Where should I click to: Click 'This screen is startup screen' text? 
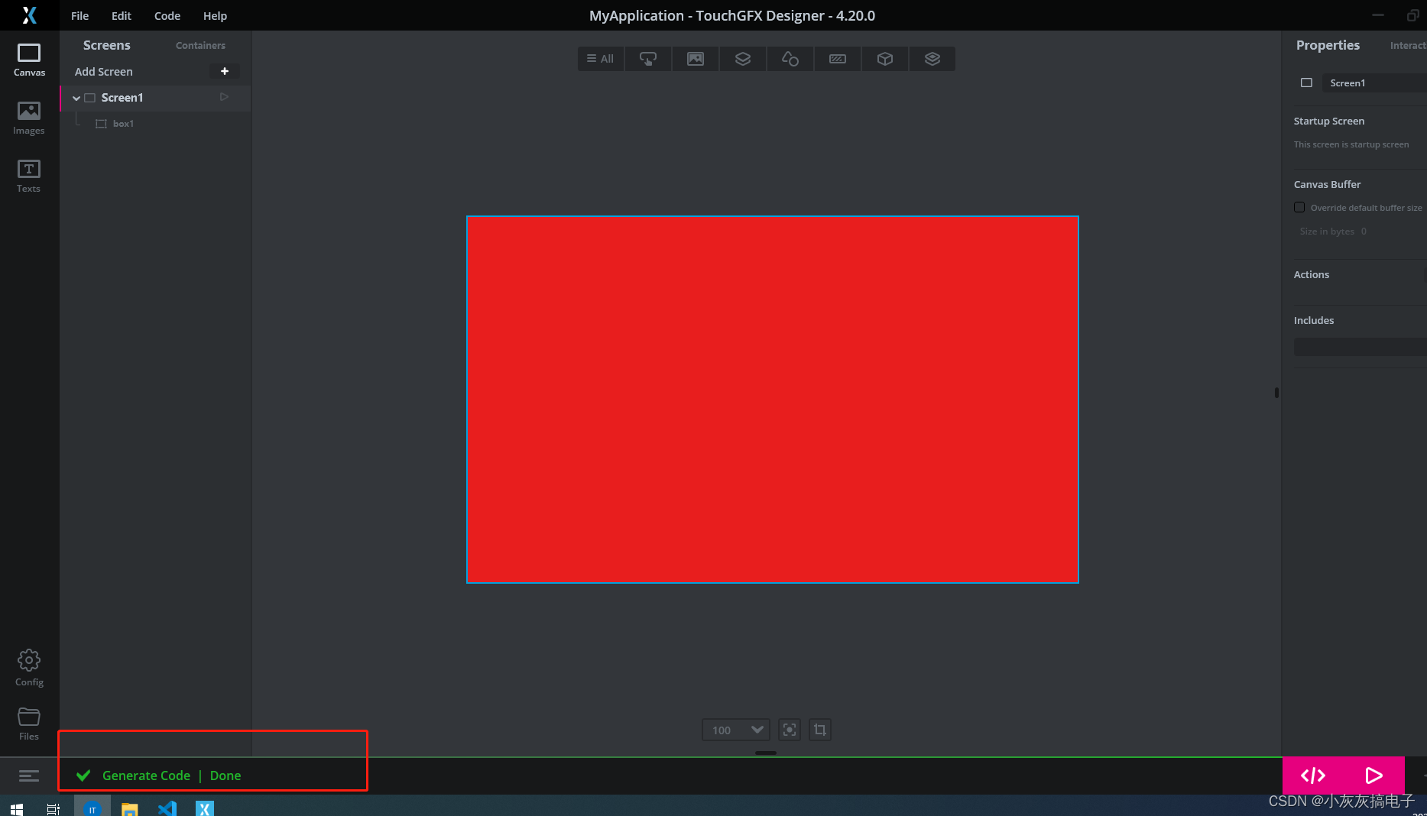pyautogui.click(x=1351, y=144)
